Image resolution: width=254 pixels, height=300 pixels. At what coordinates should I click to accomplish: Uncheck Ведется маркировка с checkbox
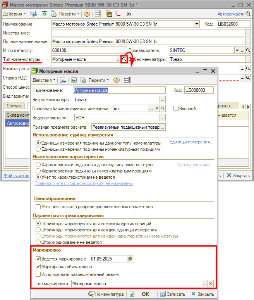pyautogui.click(x=38, y=259)
